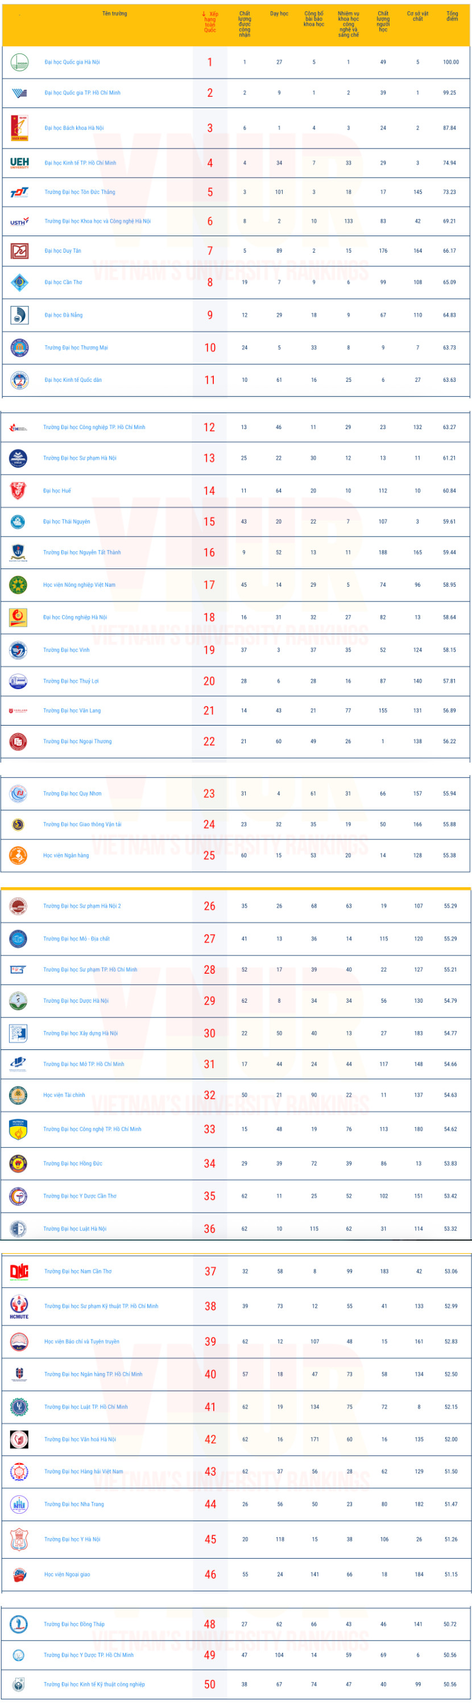Viewport: 472px width, 1705px height.
Task: Sort by Tổng điểm column header
Action: point(452,16)
